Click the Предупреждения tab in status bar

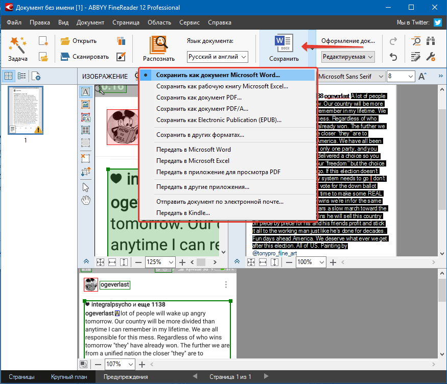[x=126, y=377]
